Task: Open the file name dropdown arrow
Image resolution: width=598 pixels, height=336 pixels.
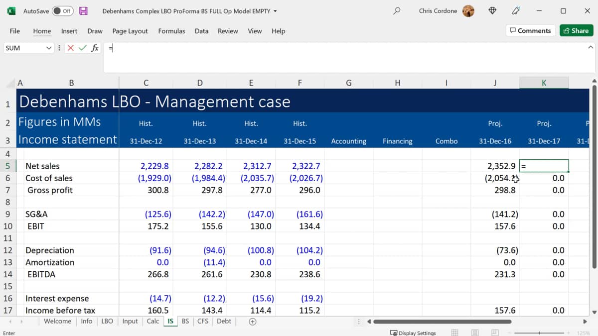Action: pyautogui.click(x=275, y=11)
